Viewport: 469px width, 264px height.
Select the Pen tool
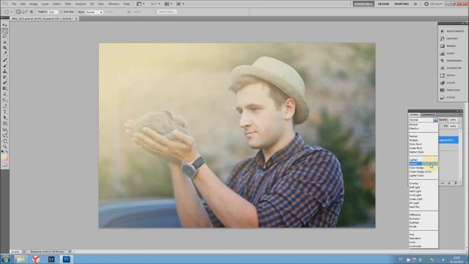(5, 106)
